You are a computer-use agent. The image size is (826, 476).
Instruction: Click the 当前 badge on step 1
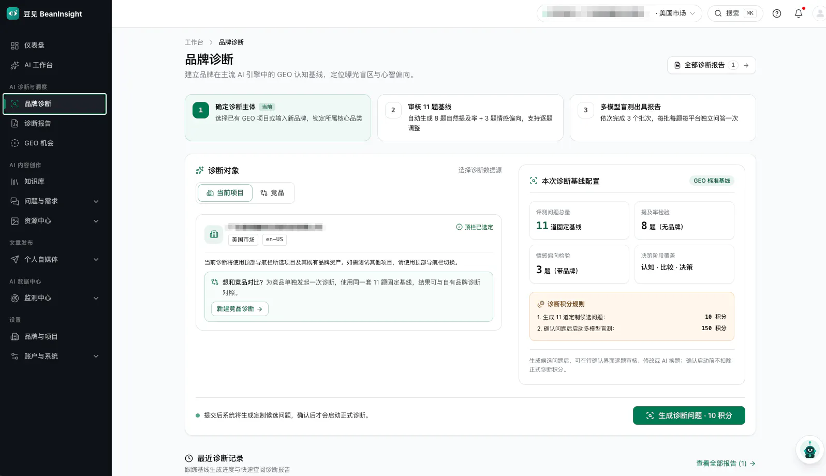[267, 107]
